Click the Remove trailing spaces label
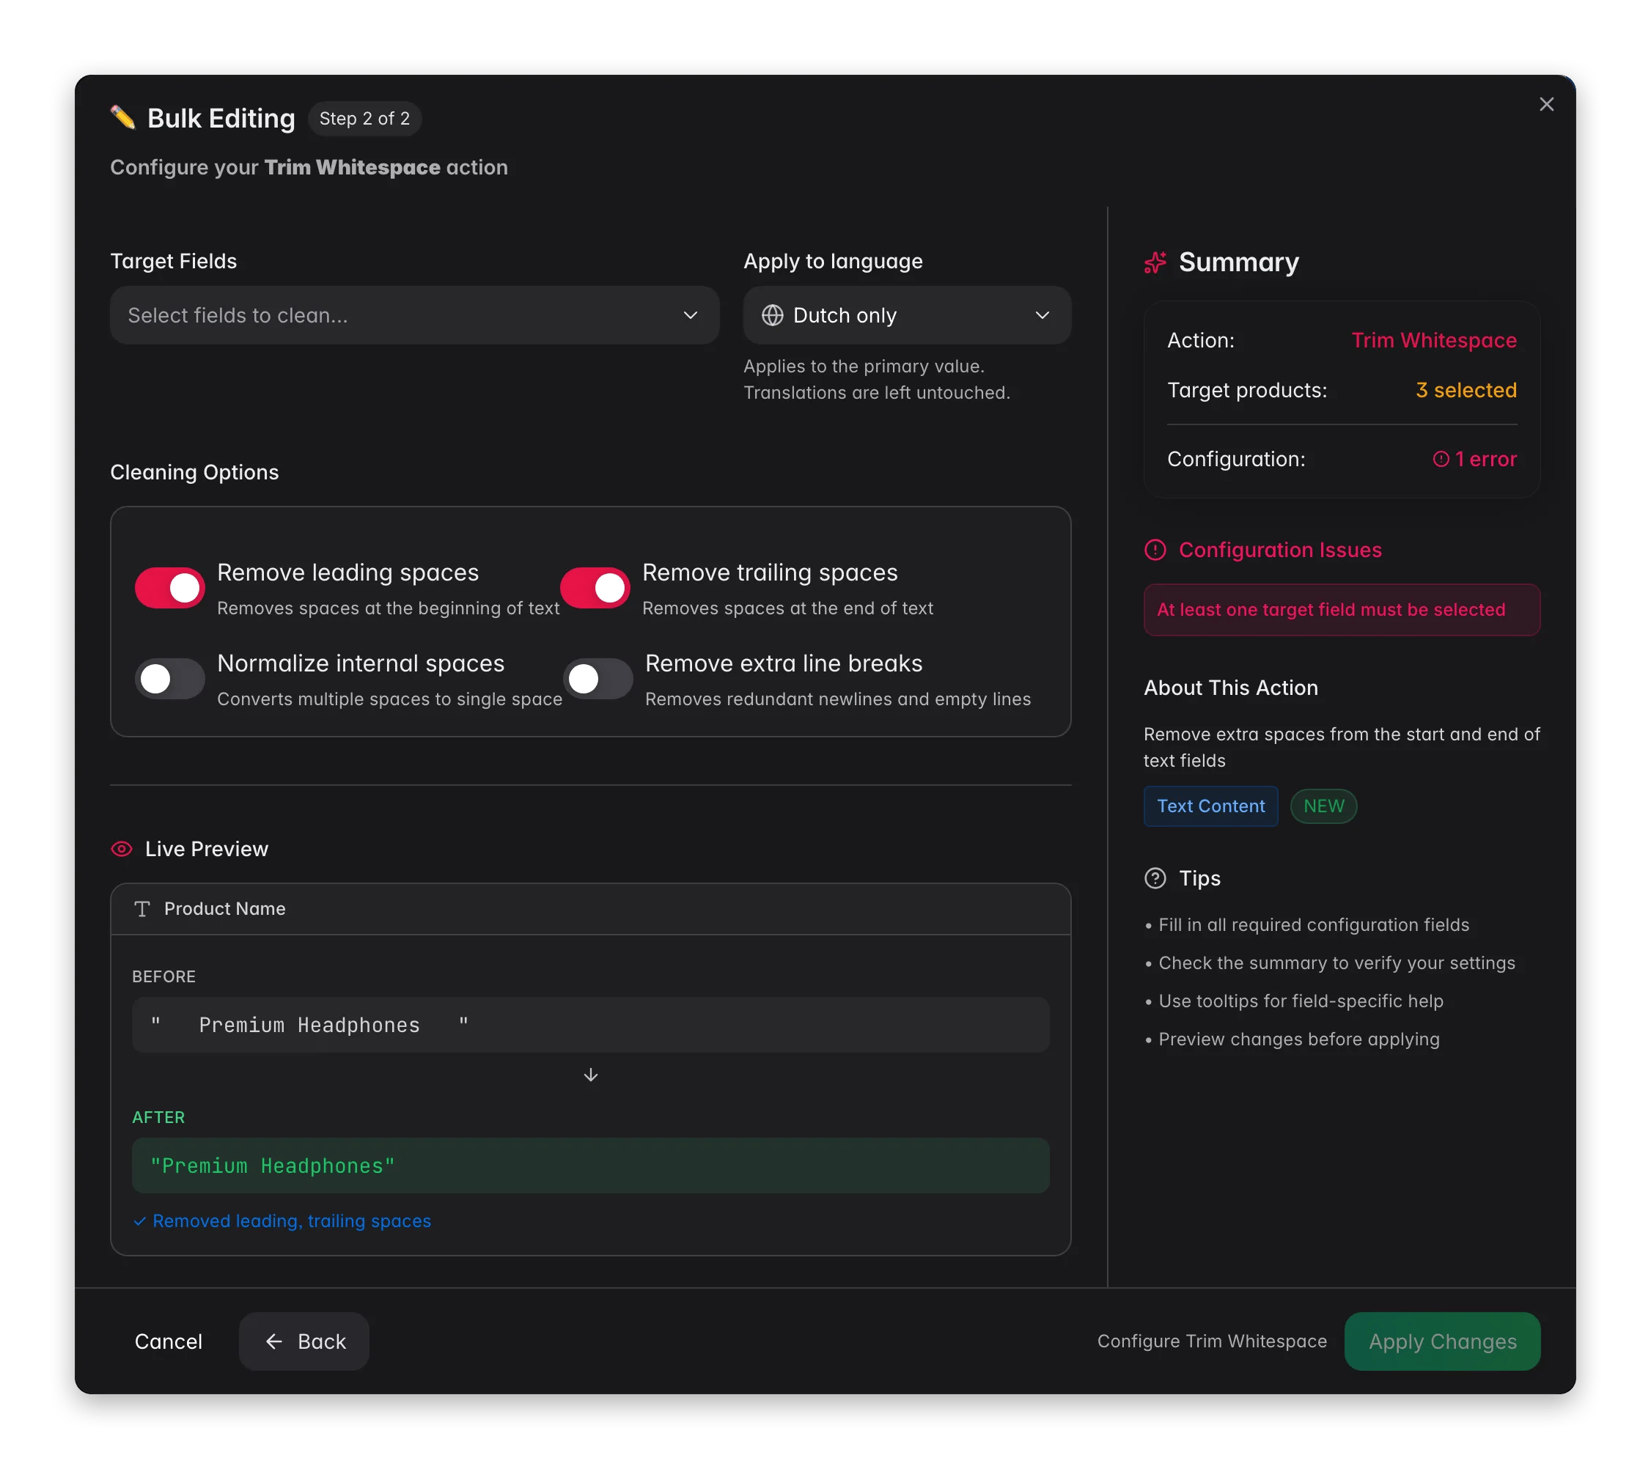 click(770, 572)
